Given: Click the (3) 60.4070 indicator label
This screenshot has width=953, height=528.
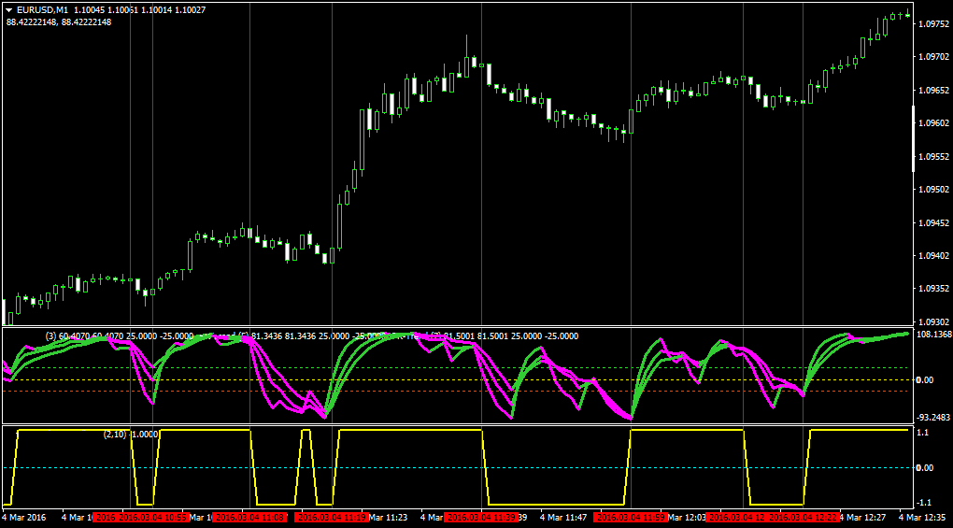Looking at the screenshot, I should coord(67,336).
